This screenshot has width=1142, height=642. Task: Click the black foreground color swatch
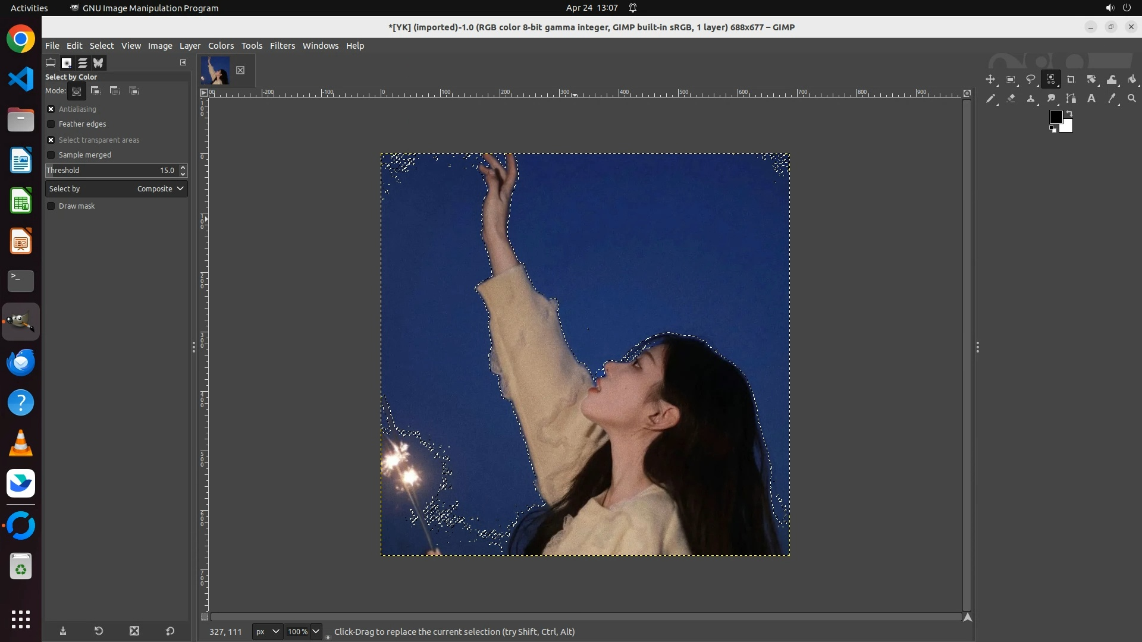click(x=1056, y=117)
